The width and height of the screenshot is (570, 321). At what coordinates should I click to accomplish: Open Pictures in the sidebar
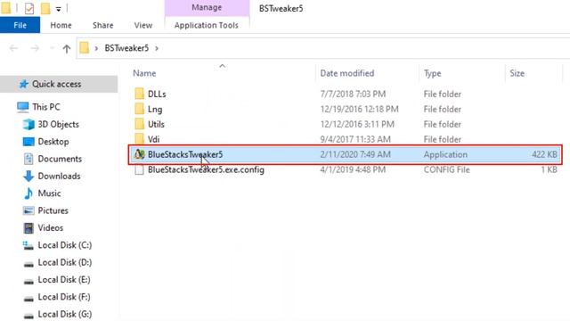53,210
